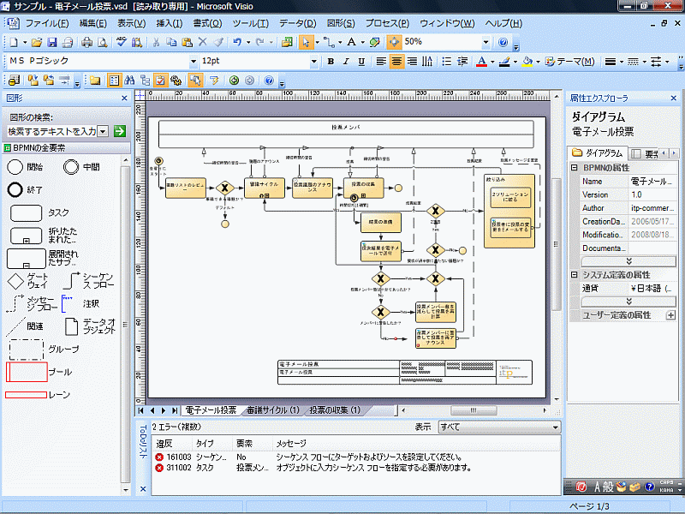Select the Task shape in BPMN stencil
Screen dimensions: 685x514
click(26, 213)
